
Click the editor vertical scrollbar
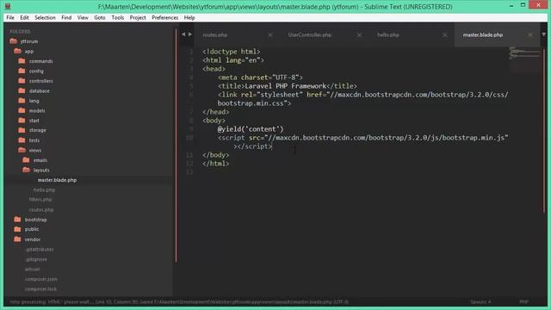(544, 130)
